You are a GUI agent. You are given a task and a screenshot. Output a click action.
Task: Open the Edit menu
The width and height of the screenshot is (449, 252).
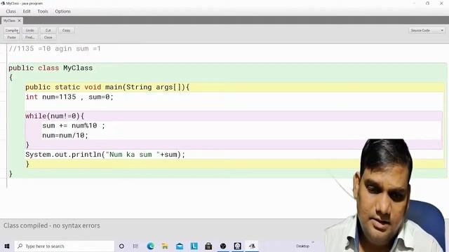coord(27,11)
